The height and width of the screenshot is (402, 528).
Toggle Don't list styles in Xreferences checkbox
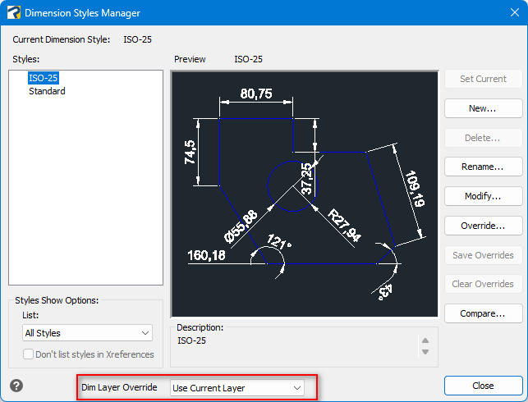coord(28,354)
